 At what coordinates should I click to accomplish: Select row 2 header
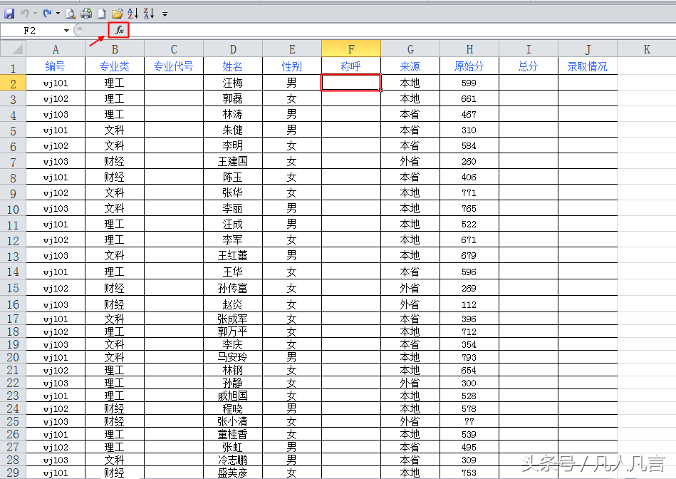tap(13, 83)
